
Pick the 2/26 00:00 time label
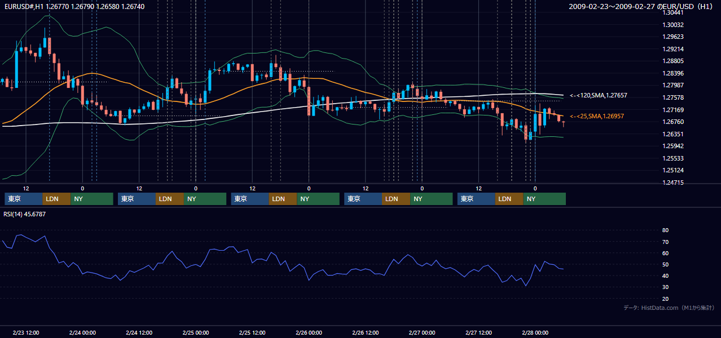tap(309, 333)
